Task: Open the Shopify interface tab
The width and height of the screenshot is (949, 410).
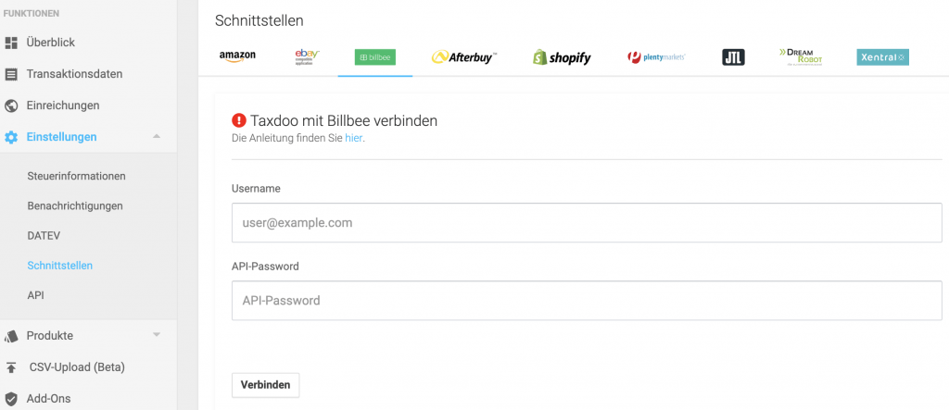Action: 562,56
